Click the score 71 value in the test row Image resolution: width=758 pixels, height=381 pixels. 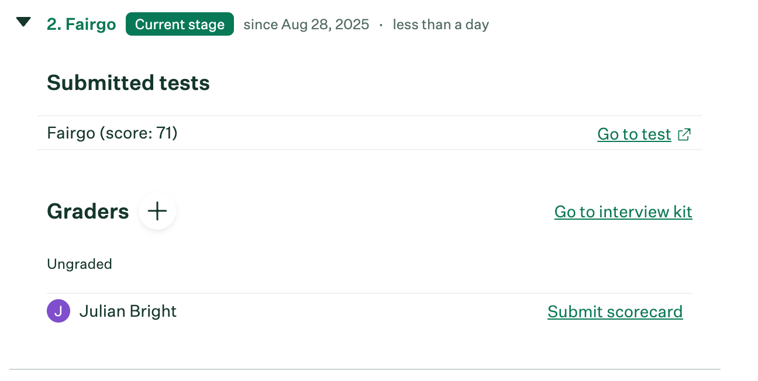pyautogui.click(x=164, y=133)
